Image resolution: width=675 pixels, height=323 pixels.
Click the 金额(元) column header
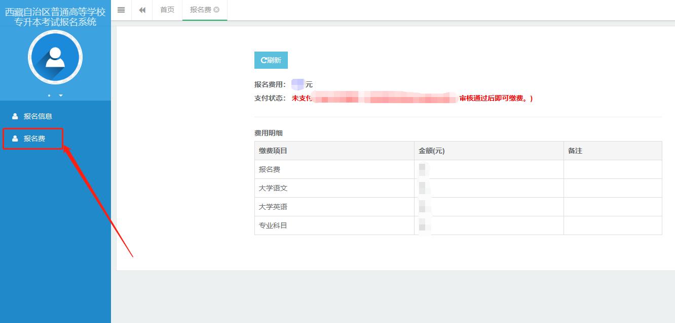click(x=432, y=151)
